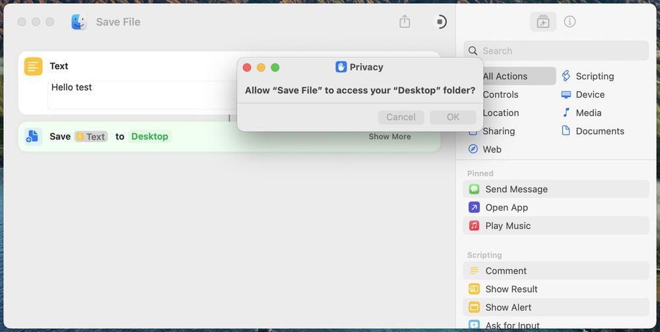This screenshot has width=660, height=332.
Task: Open the shortcut details info icon
Action: (570, 22)
